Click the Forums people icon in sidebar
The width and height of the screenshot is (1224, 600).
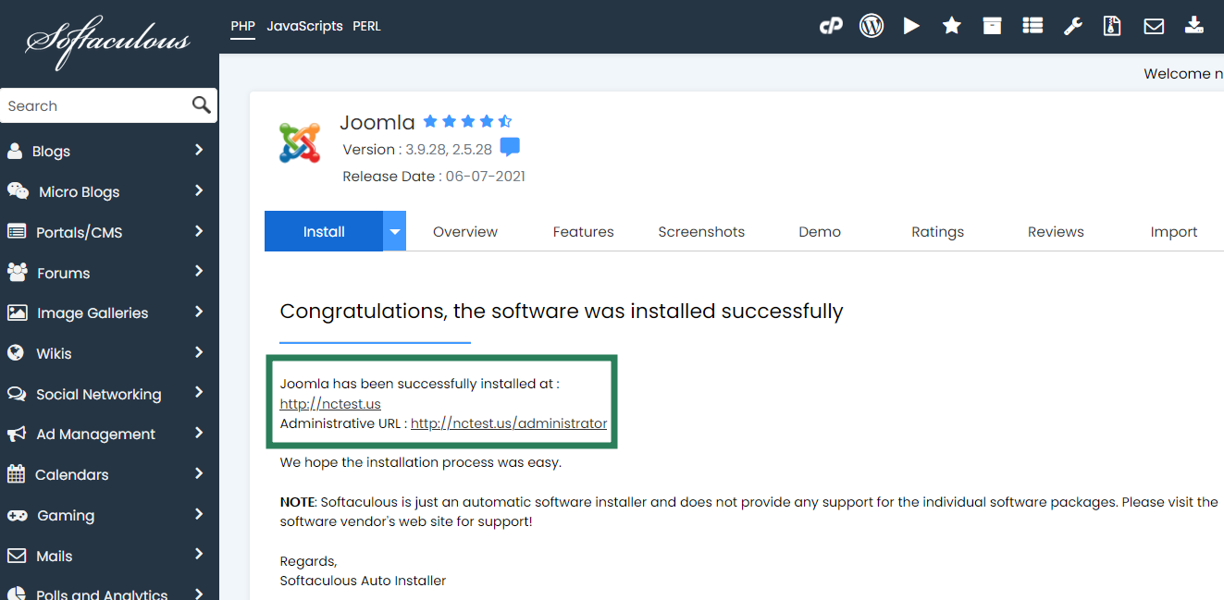pos(18,272)
